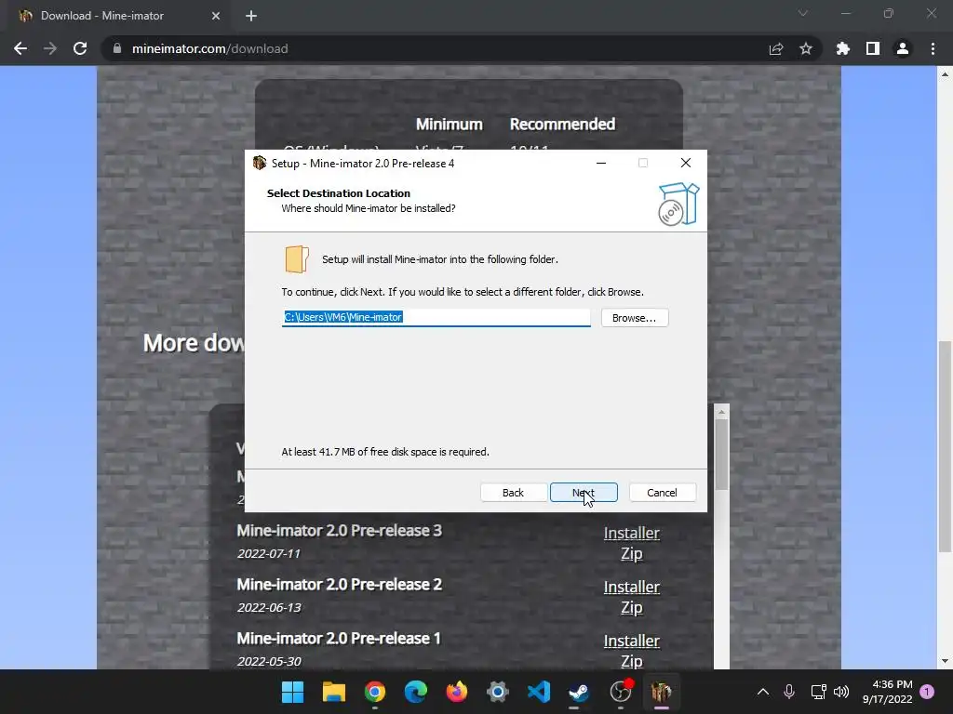Download Pre-release 3 Installer

(x=632, y=533)
